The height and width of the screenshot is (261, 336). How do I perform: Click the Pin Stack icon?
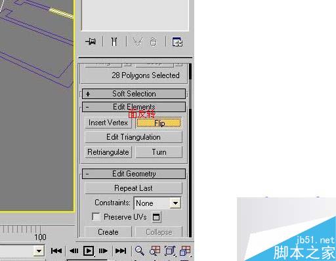(91, 41)
